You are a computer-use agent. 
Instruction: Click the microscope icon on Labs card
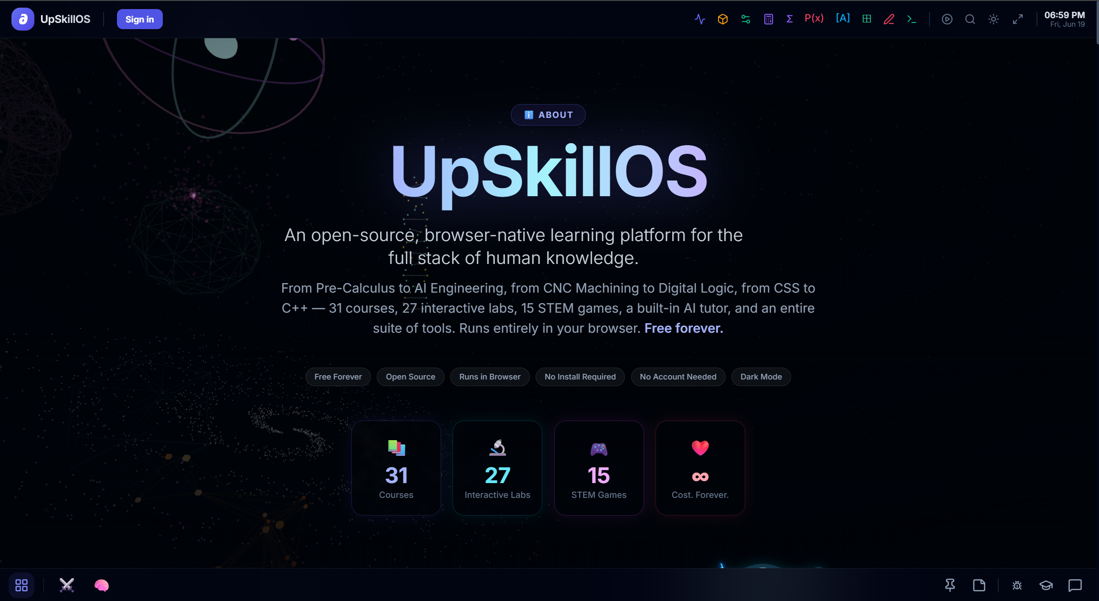pos(497,448)
